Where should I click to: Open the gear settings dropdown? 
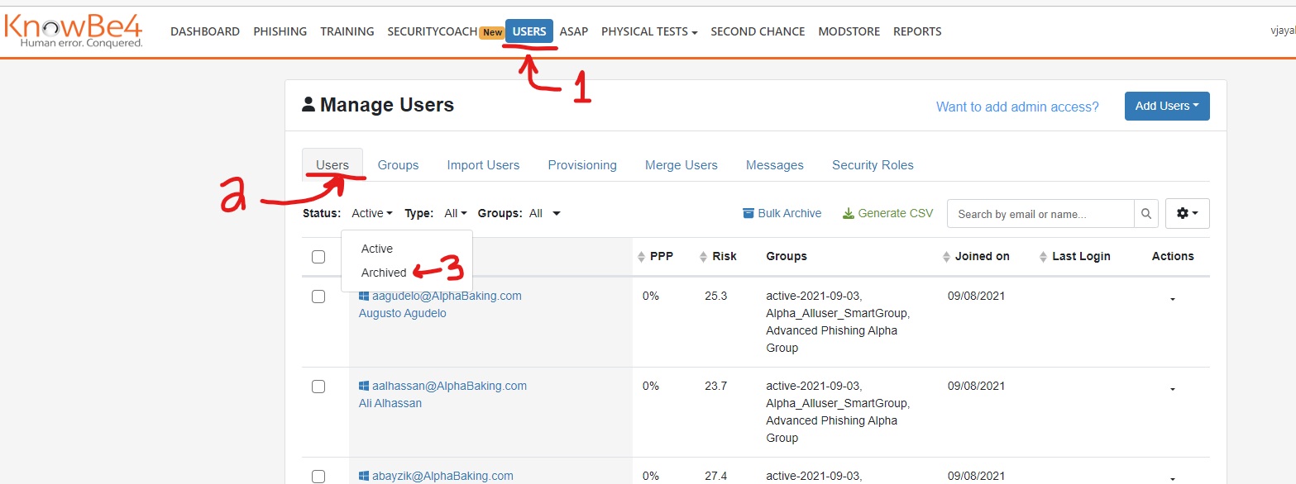pos(1187,213)
